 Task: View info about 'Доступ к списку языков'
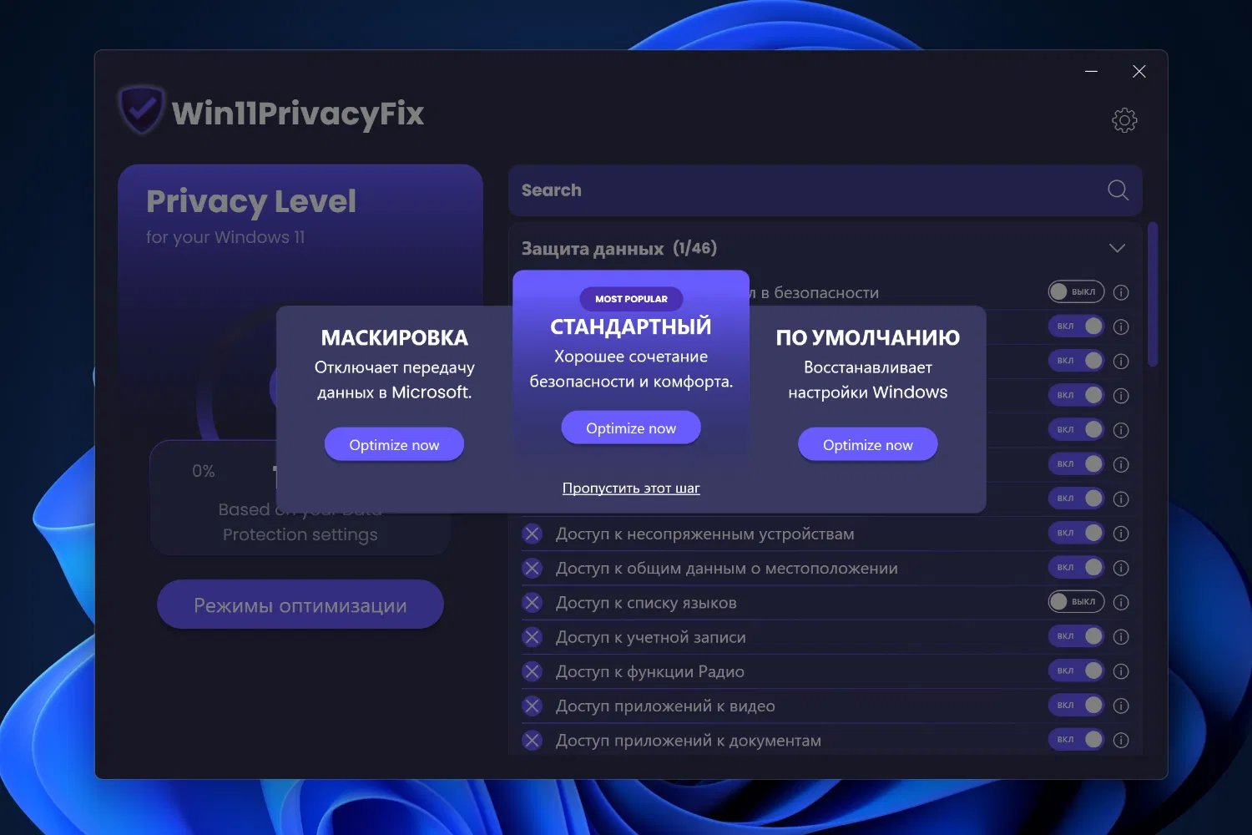point(1121,602)
